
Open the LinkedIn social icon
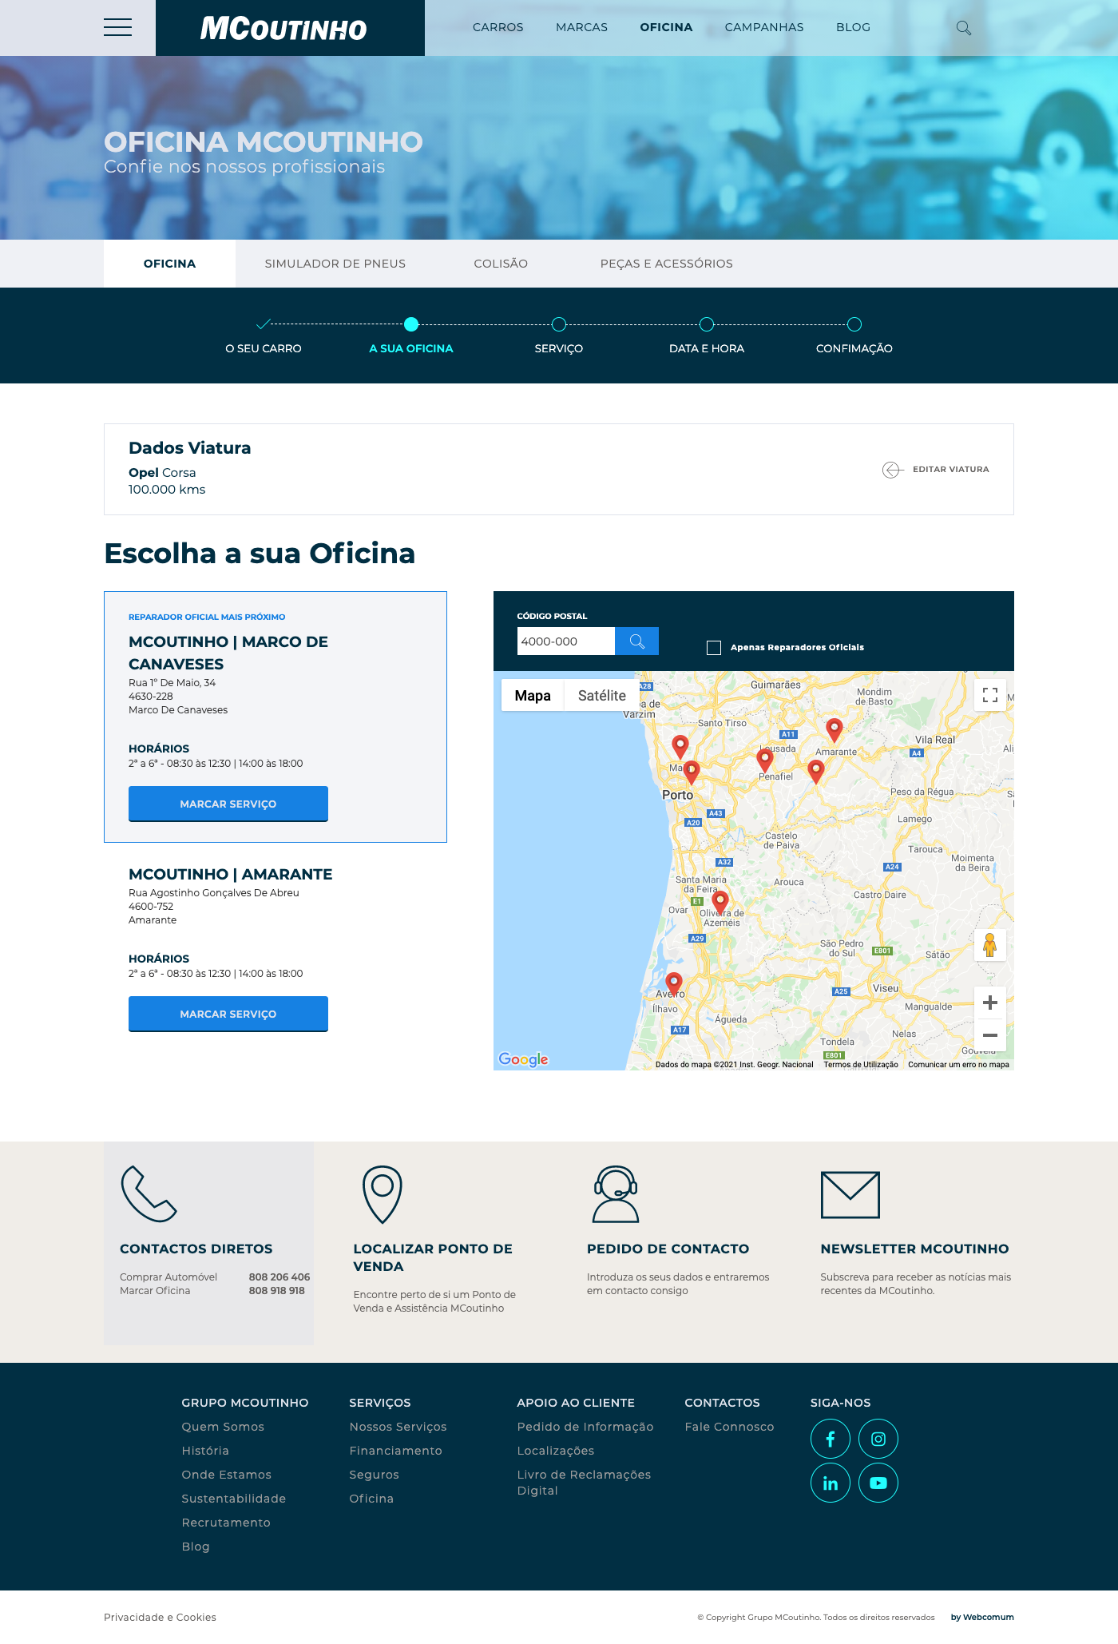click(831, 1483)
